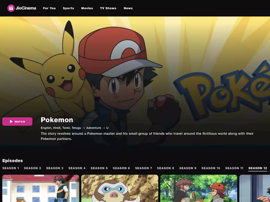This screenshot has width=270, height=202.
Task: Open the For You section
Action: tap(49, 8)
